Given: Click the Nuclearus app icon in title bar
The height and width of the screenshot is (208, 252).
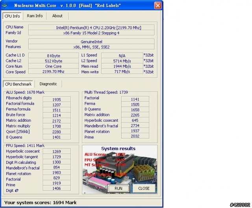Looking at the screenshot, I should (4, 5).
